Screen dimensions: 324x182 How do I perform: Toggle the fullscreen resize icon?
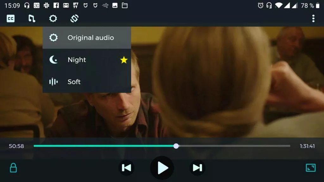[x=311, y=168]
